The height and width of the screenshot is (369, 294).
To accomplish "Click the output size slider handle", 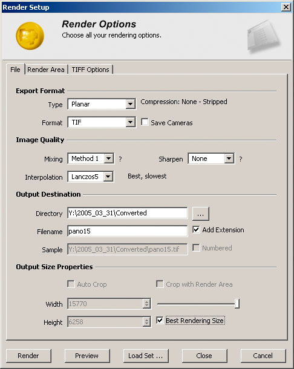I will [x=237, y=304].
